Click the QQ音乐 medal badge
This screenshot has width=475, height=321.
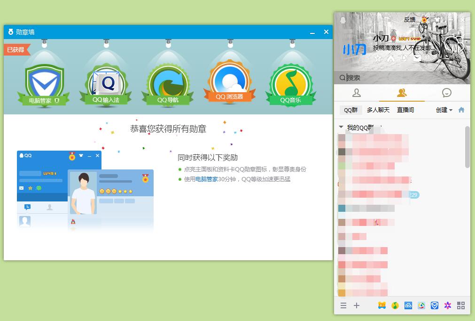tap(291, 85)
